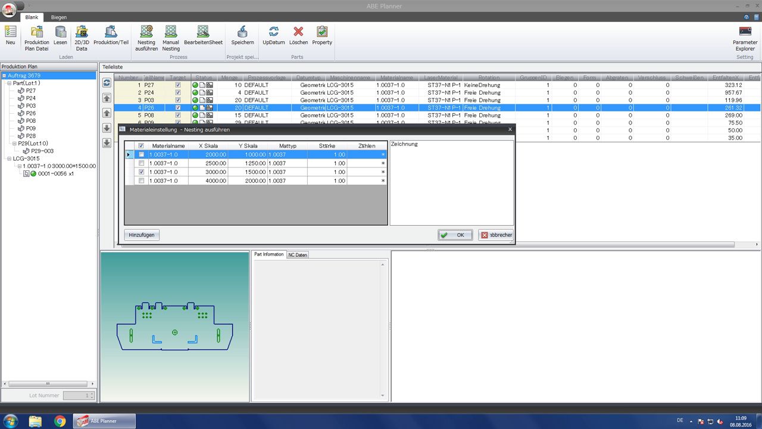This screenshot has height=429, width=762.
Task: Click the Neu ribbon icon
Action: coord(10,35)
